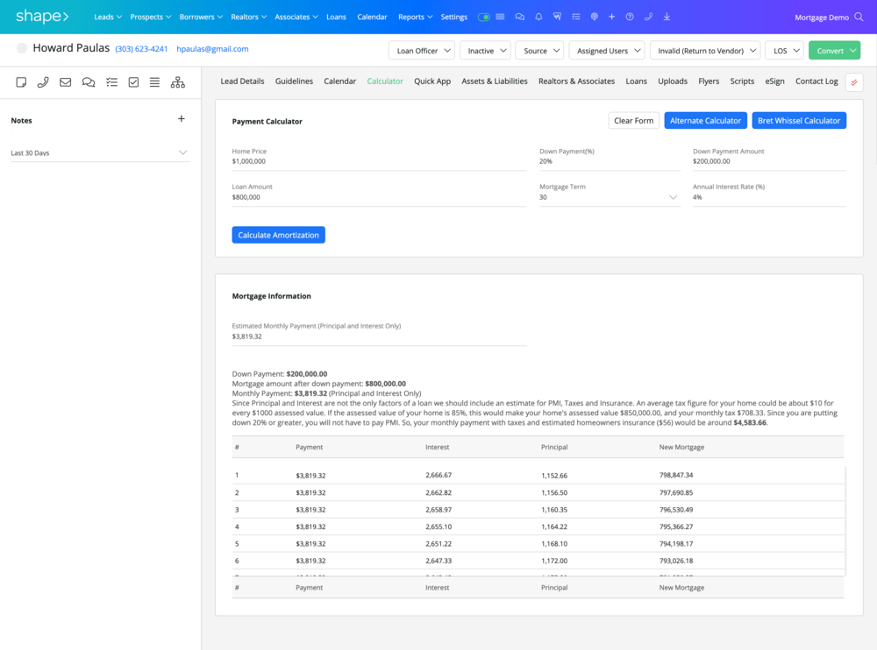Expand the Inactive status dropdown
The height and width of the screenshot is (650, 877).
point(486,50)
